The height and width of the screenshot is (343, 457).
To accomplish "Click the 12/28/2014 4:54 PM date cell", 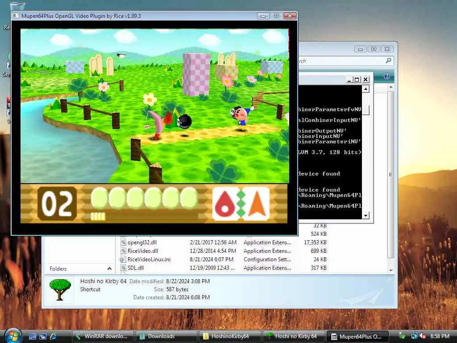I will tap(213, 251).
